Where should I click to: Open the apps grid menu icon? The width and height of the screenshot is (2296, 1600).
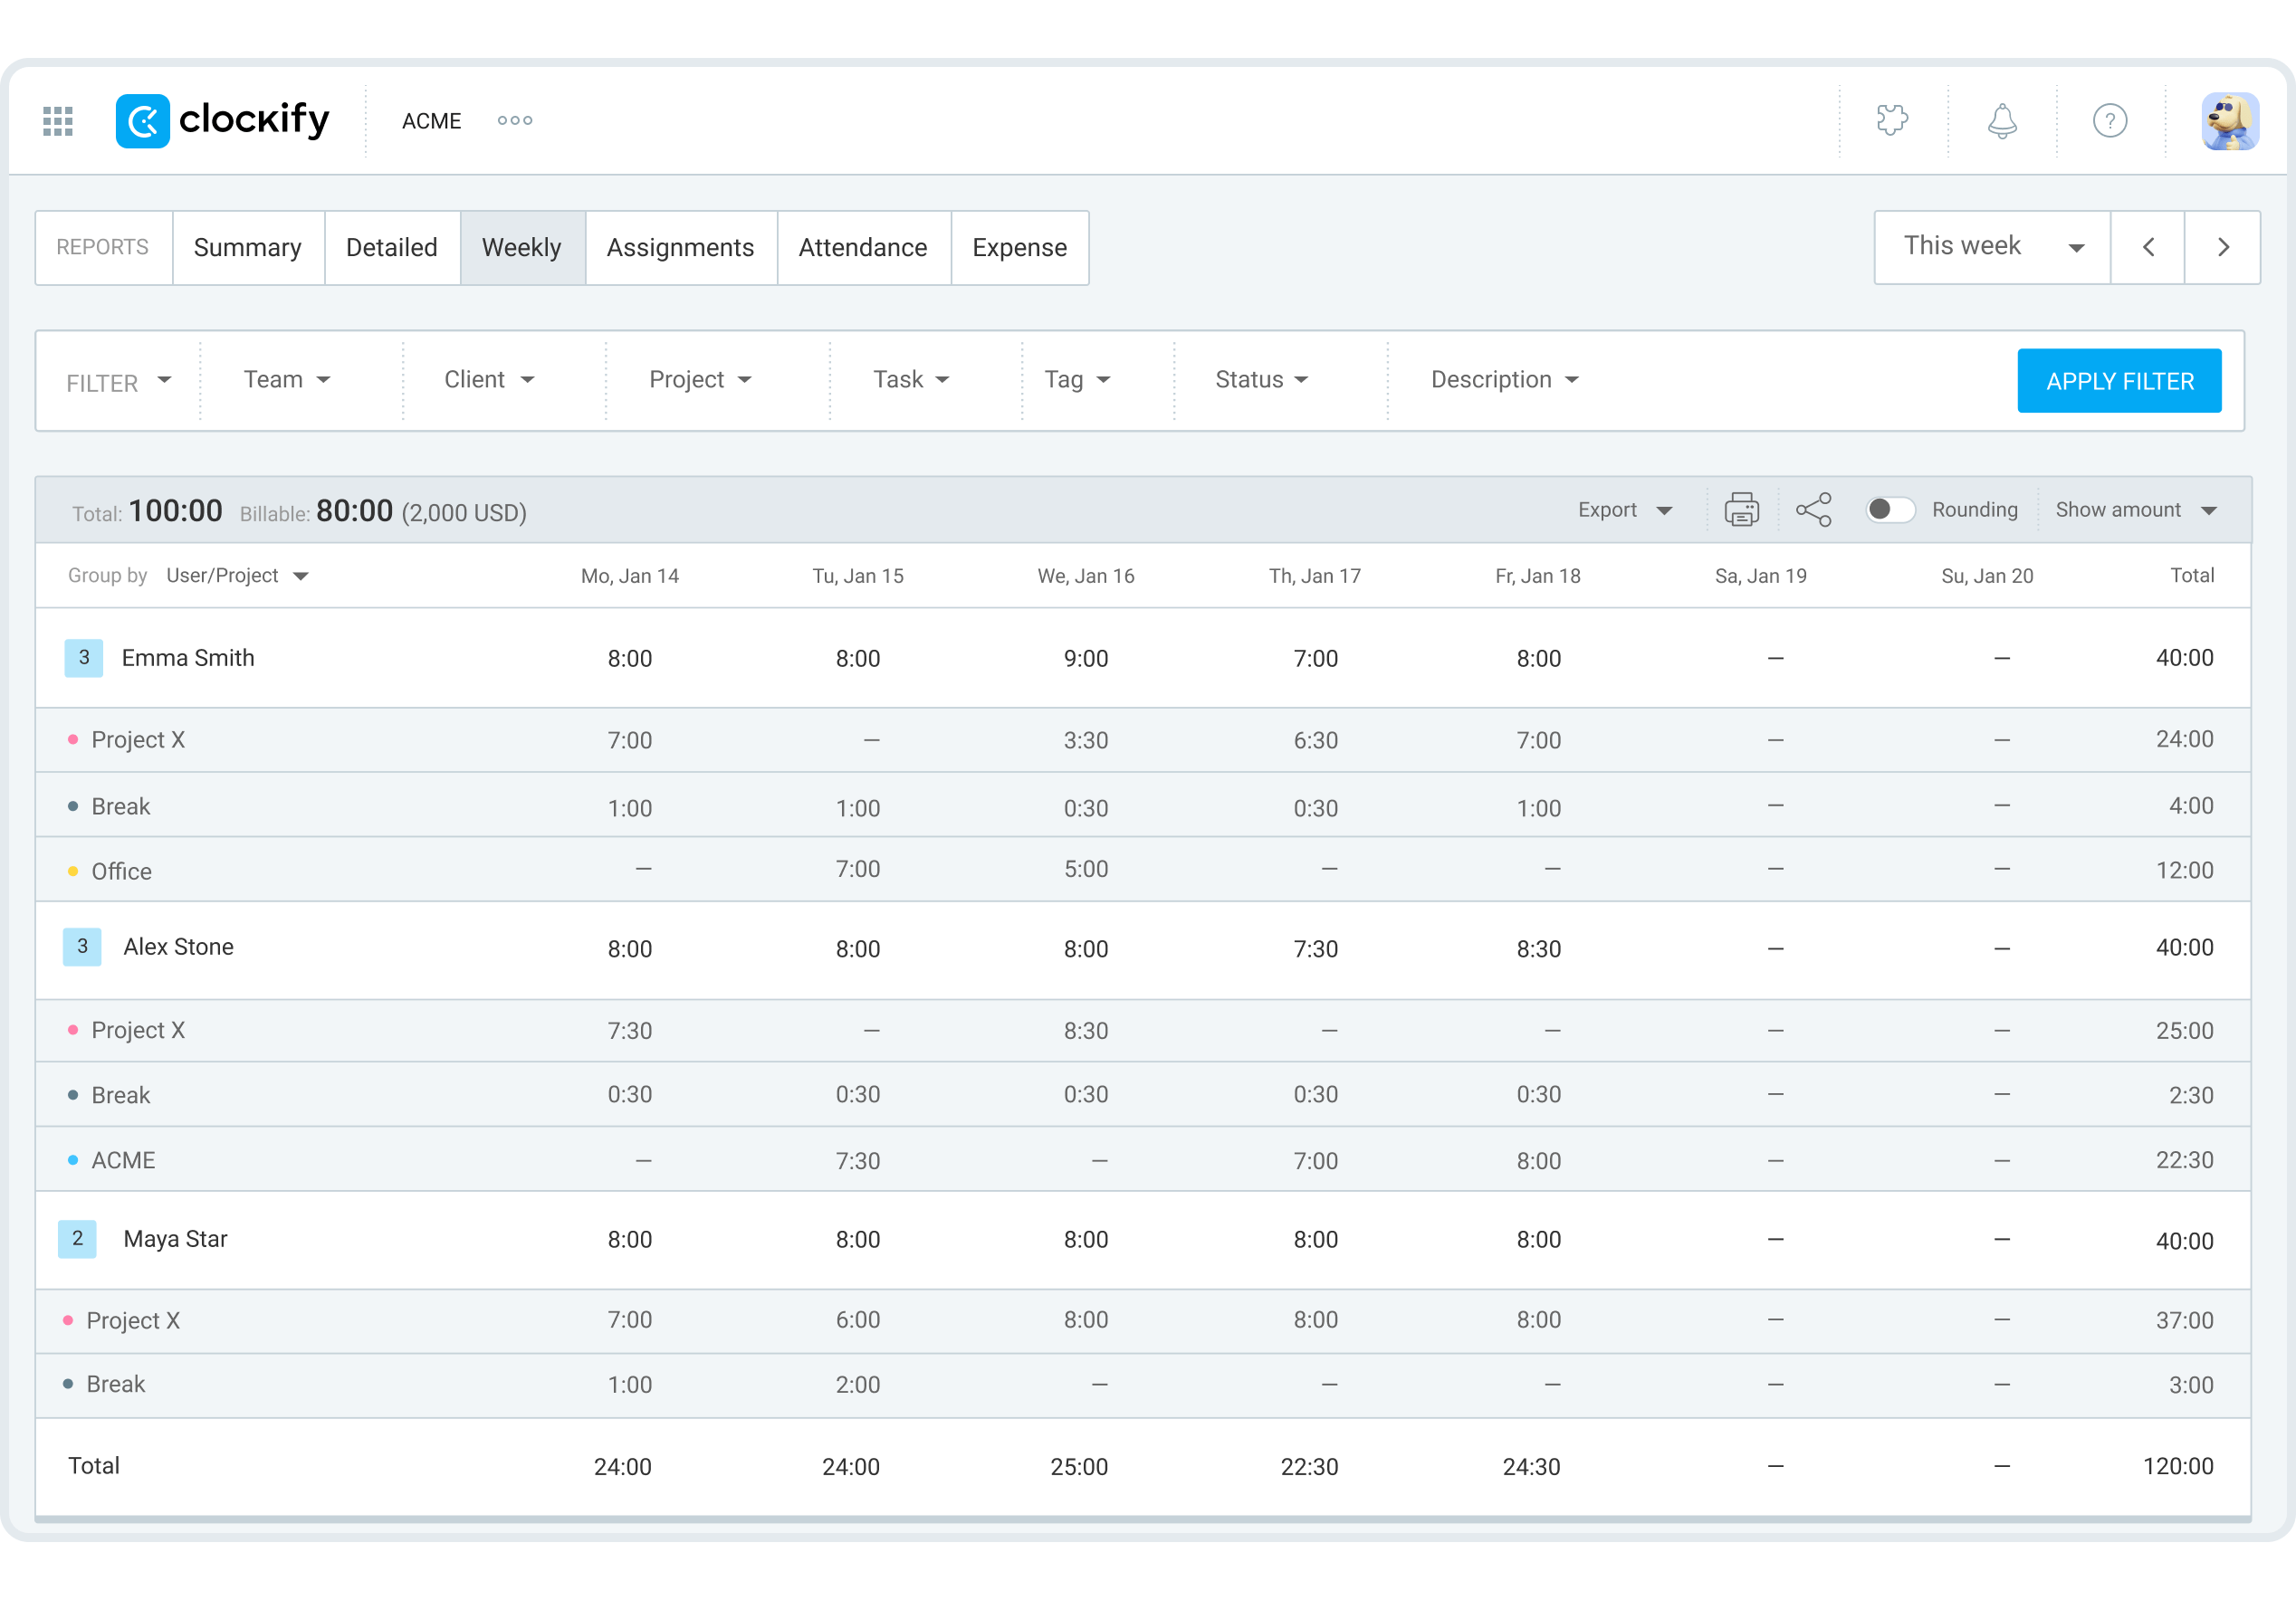coord(58,121)
